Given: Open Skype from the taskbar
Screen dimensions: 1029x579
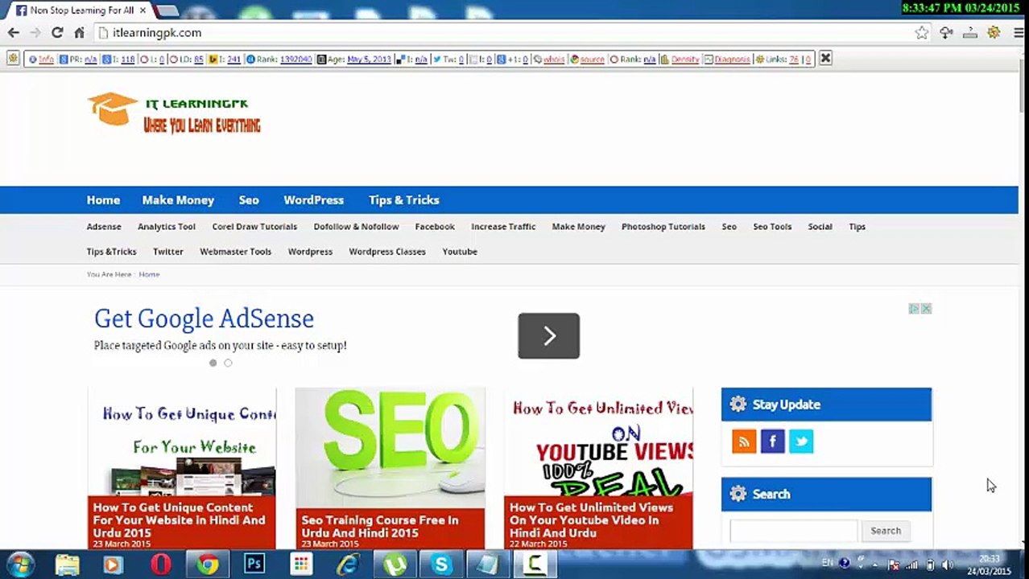Looking at the screenshot, I should pos(441,565).
